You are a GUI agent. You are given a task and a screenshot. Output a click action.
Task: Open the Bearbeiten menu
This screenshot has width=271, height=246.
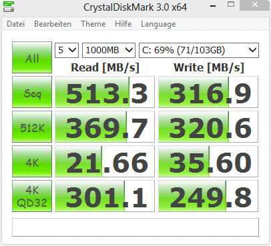point(53,24)
